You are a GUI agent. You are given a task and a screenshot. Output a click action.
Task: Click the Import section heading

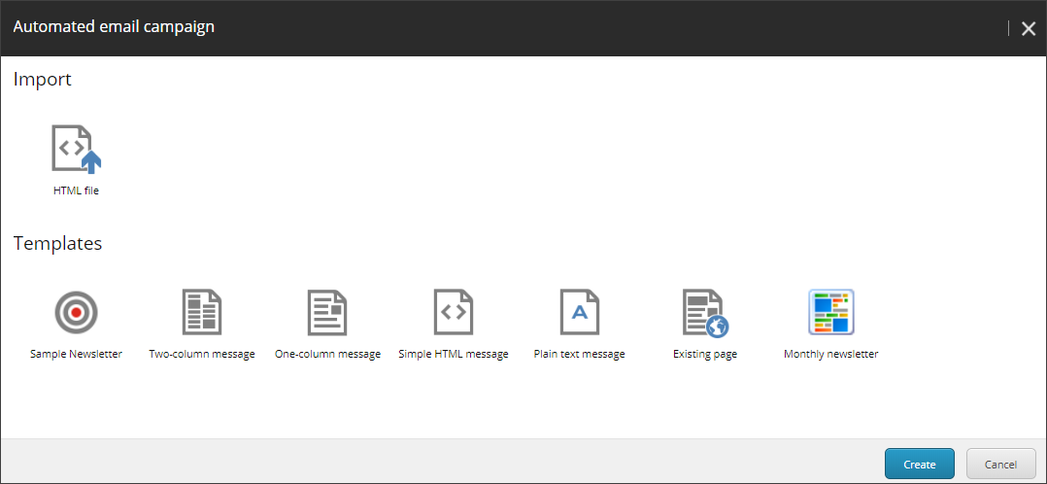[42, 80]
